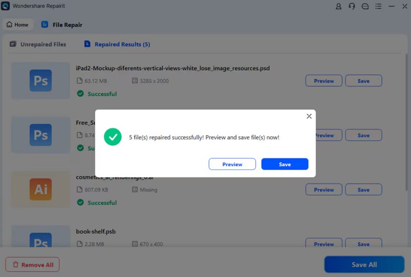The height and width of the screenshot is (277, 411).
Task: Click the dialog message text
Action: (204, 137)
